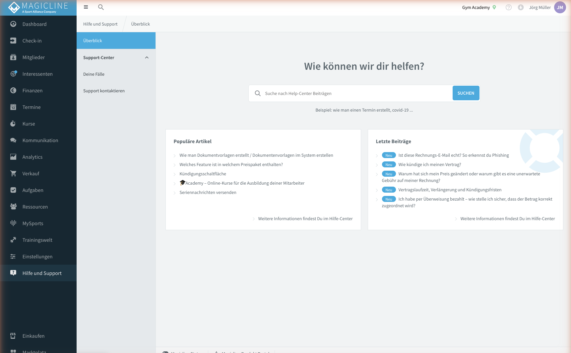Open Support kontaktieren menu entry

pyautogui.click(x=104, y=91)
